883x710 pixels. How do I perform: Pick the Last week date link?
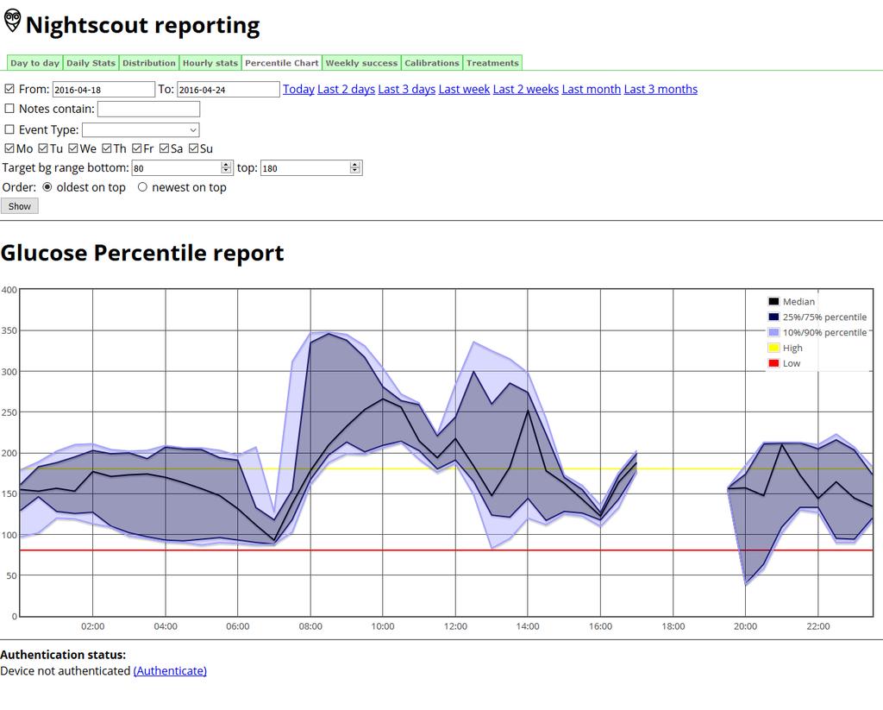(464, 89)
